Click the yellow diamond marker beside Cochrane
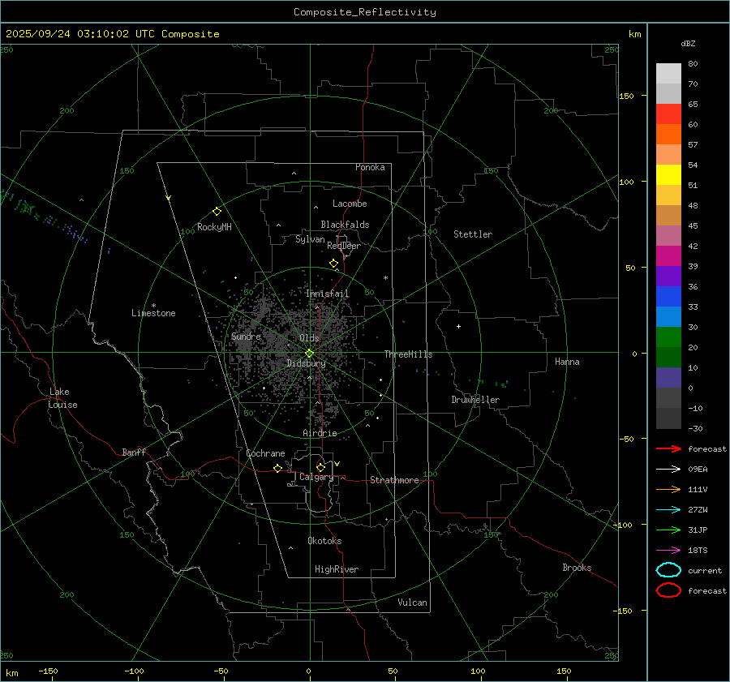Image resolution: width=730 pixels, height=682 pixels. 277,469
